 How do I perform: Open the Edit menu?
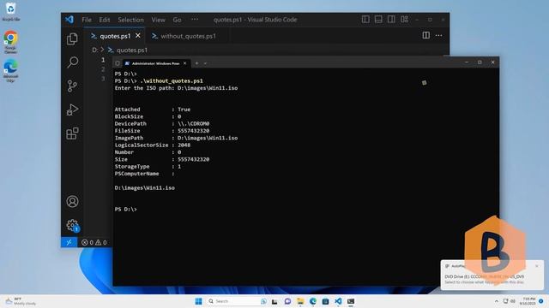[105, 20]
